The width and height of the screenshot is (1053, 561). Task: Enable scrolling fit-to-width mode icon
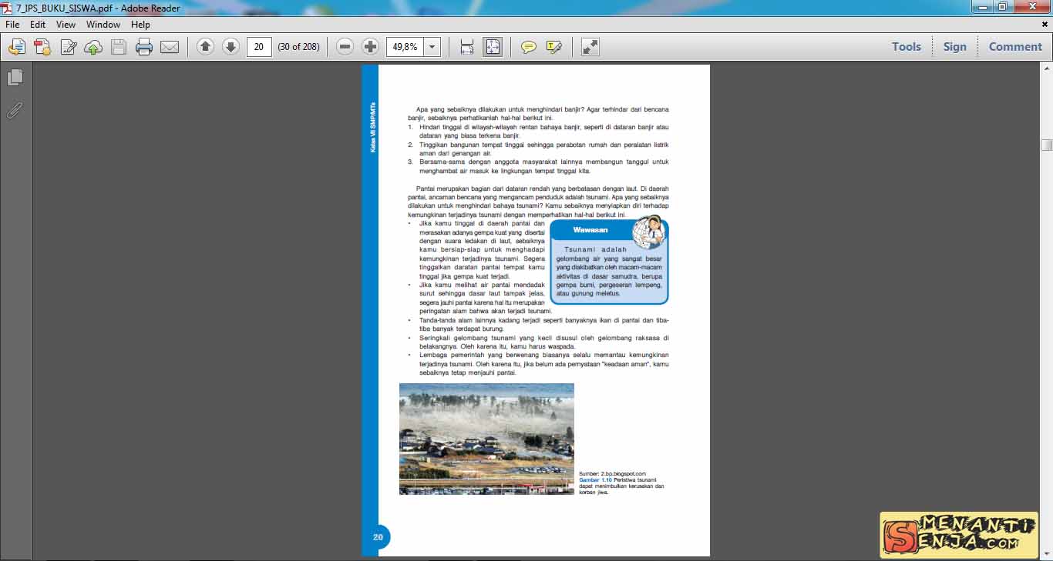coord(467,47)
